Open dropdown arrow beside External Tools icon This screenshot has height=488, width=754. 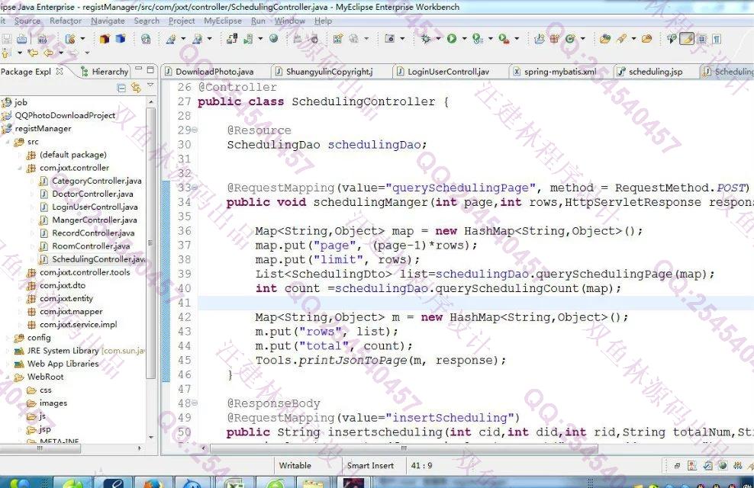pyautogui.click(x=517, y=38)
